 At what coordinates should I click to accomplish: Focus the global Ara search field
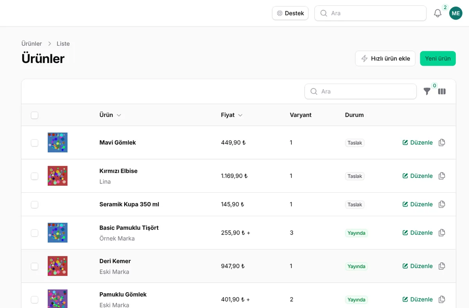click(370, 13)
